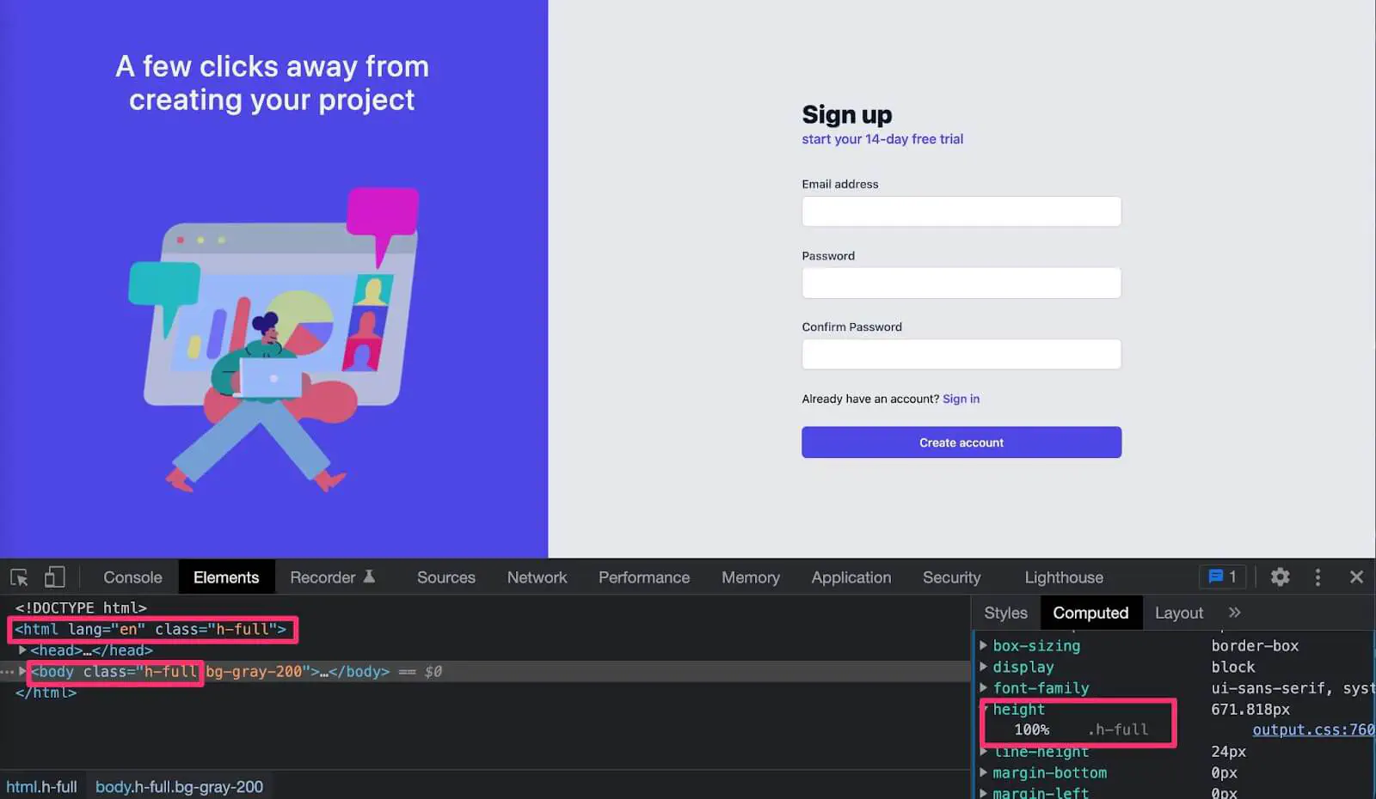Open the Recorder tab
The width and height of the screenshot is (1376, 799).
click(332, 577)
